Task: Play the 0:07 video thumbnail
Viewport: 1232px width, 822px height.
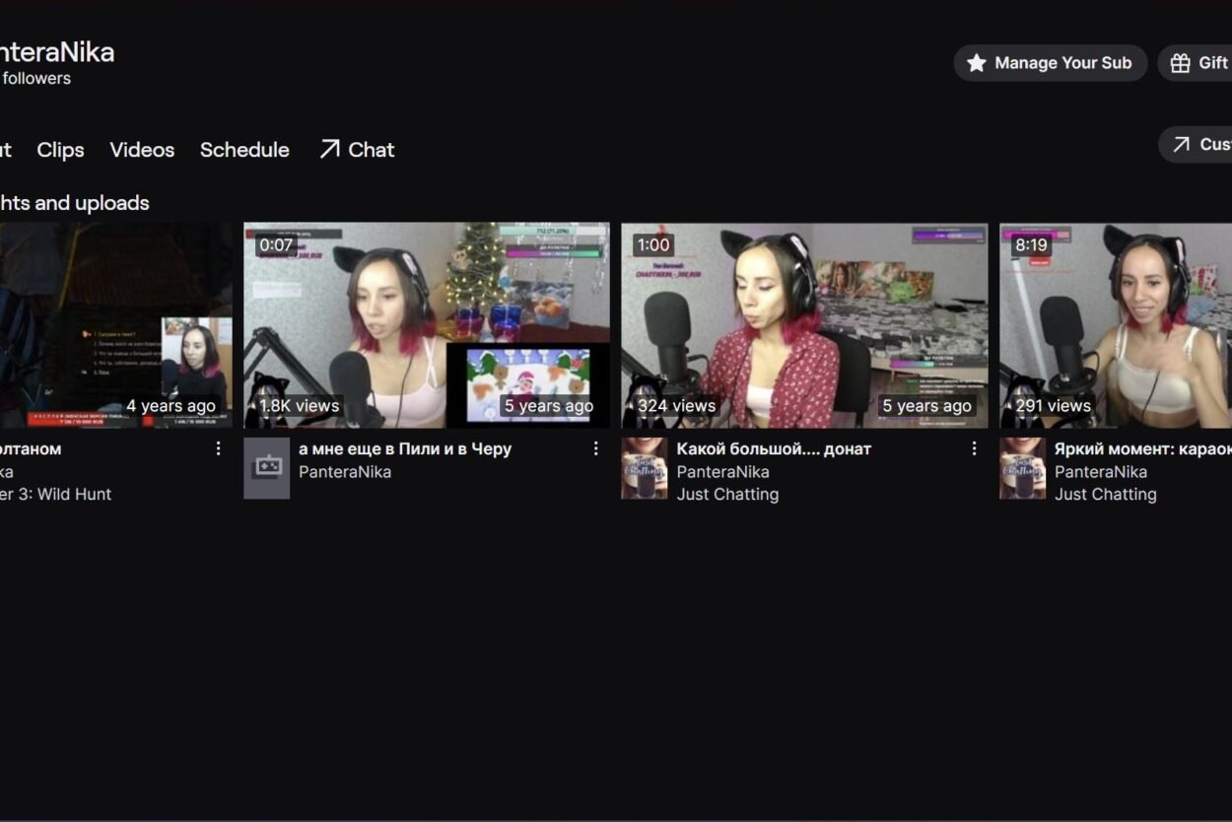Action: (x=427, y=325)
